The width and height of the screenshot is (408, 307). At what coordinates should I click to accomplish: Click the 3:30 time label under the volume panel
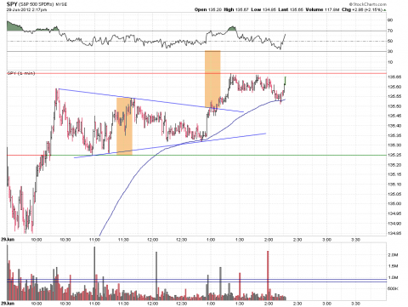[355, 304]
